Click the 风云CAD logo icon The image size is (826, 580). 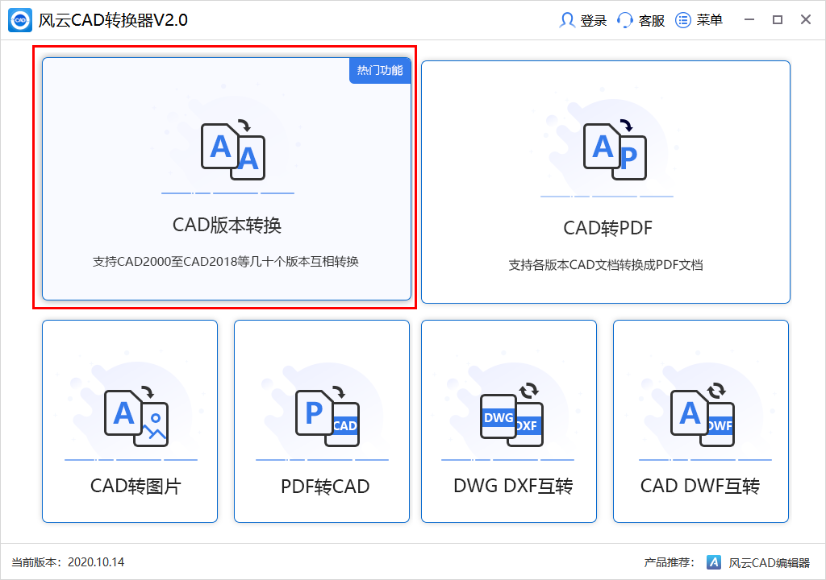pyautogui.click(x=19, y=19)
